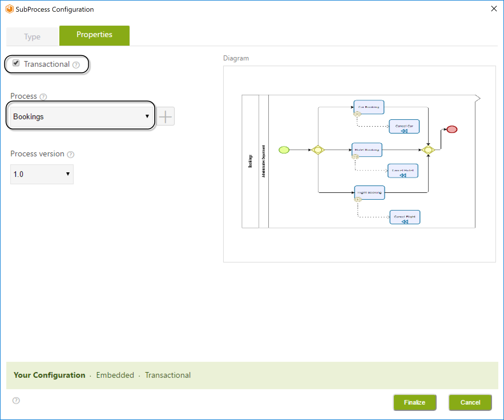Uncheck the Transactional checkbox
Image resolution: width=504 pixels, height=420 pixels.
[x=16, y=63]
